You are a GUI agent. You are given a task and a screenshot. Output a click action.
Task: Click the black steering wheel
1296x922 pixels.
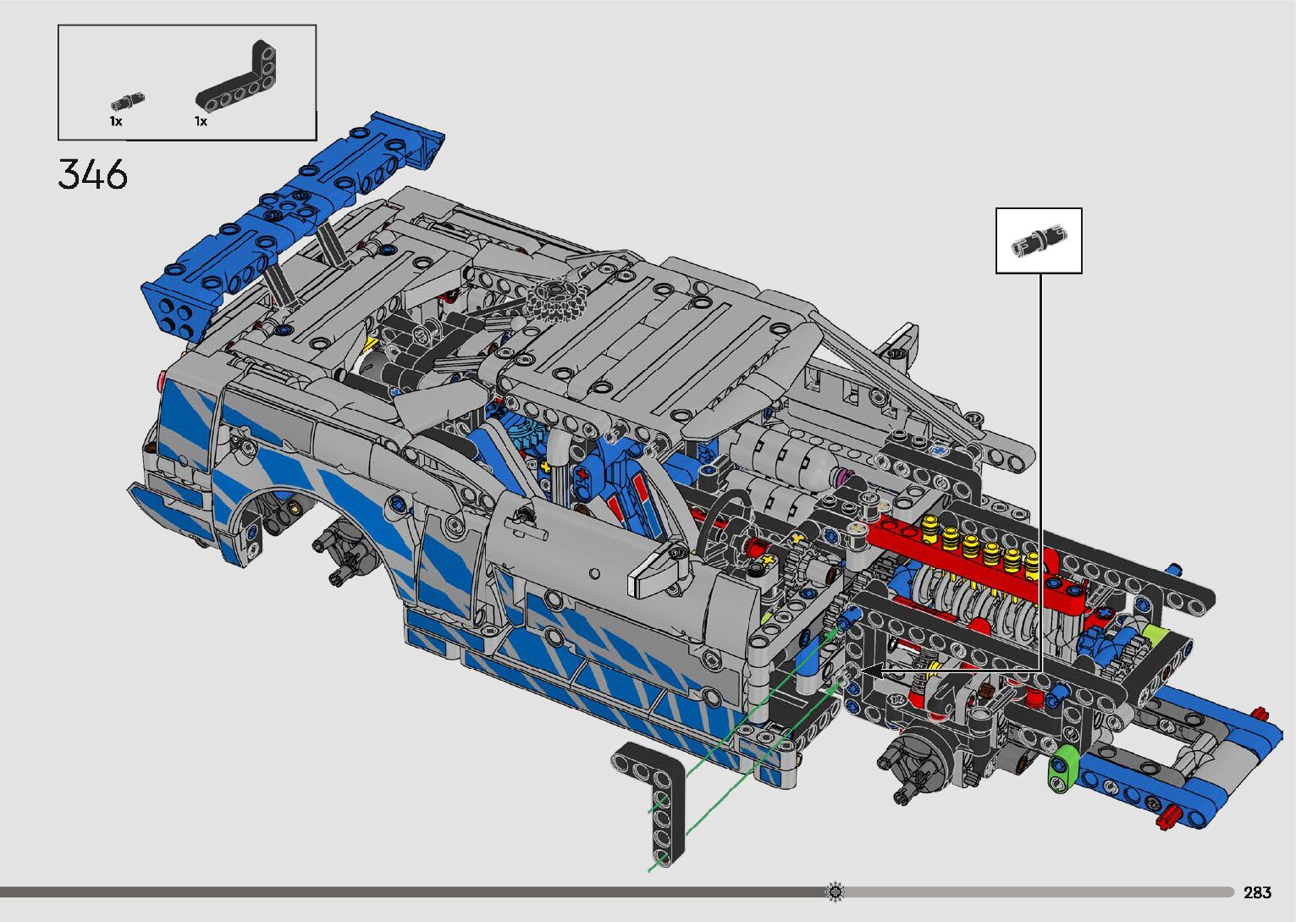point(725,516)
